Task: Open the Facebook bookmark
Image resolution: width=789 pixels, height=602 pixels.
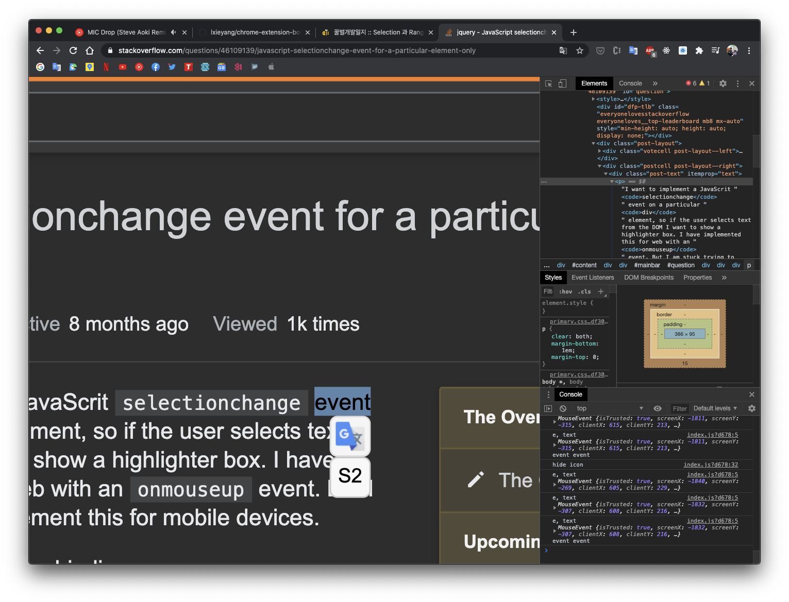Action: pos(156,67)
